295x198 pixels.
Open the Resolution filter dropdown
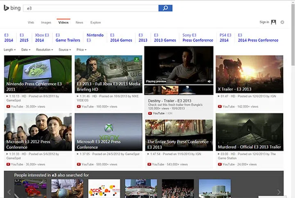(x=44, y=50)
